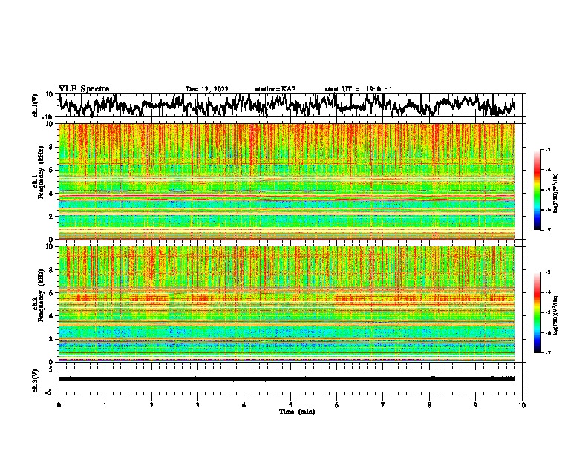Click the ch.2 colorbar log(PSD) label
Screen dimensions: 588x454
coord(556,315)
